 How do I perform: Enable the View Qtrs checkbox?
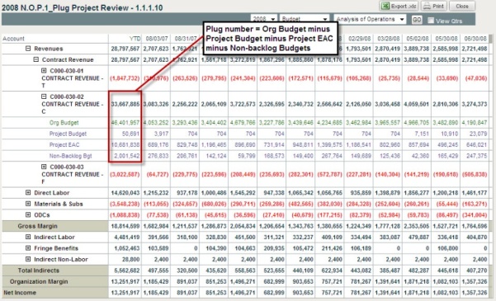[x=431, y=21]
